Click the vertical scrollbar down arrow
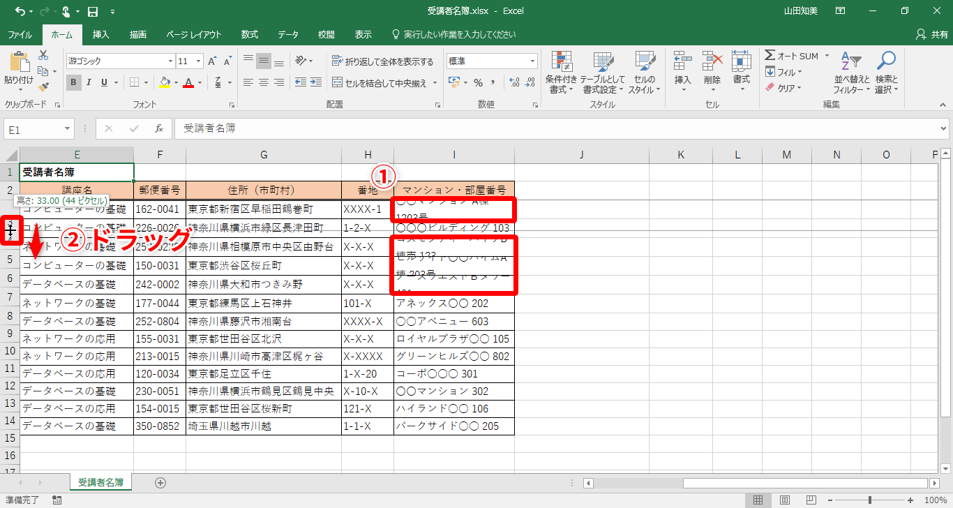 (945, 469)
